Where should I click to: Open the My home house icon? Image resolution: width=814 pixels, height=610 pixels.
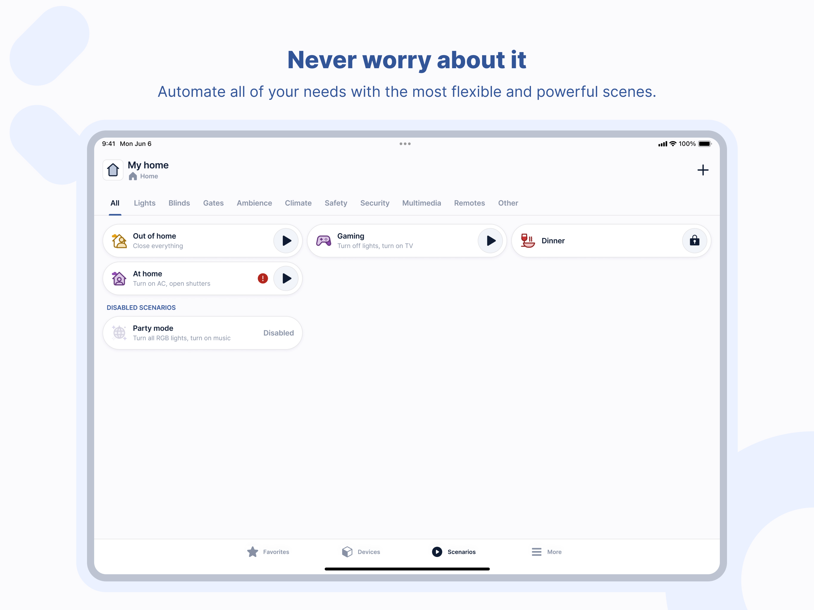(113, 170)
